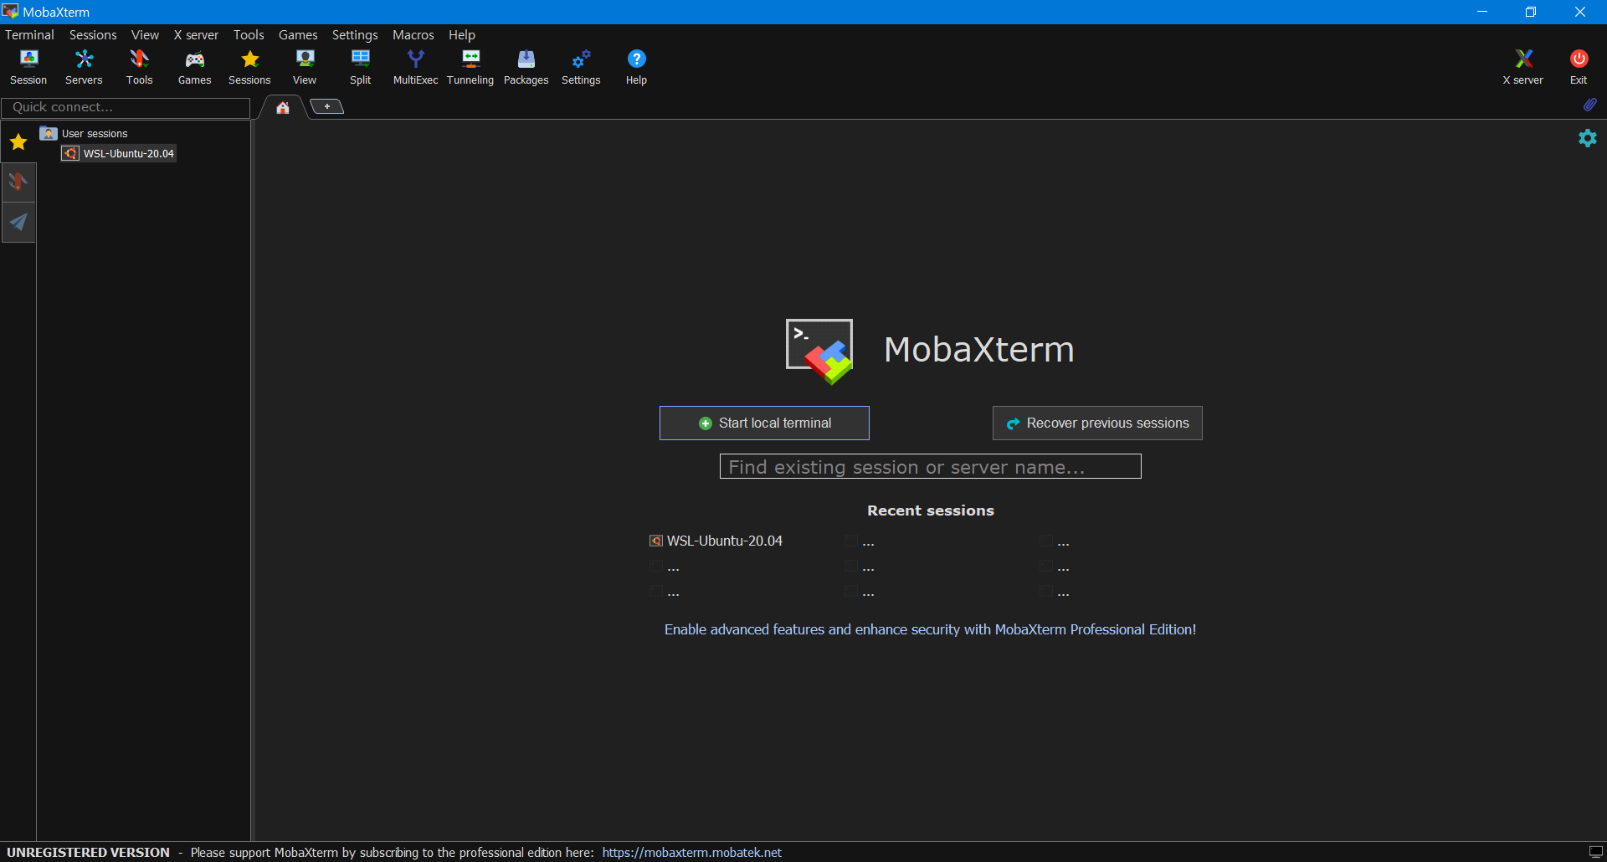
Task: Open the X server menu
Action: tap(196, 34)
